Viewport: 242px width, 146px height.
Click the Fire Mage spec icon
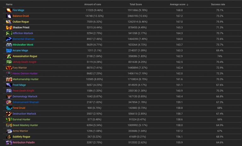pos(9,10)
